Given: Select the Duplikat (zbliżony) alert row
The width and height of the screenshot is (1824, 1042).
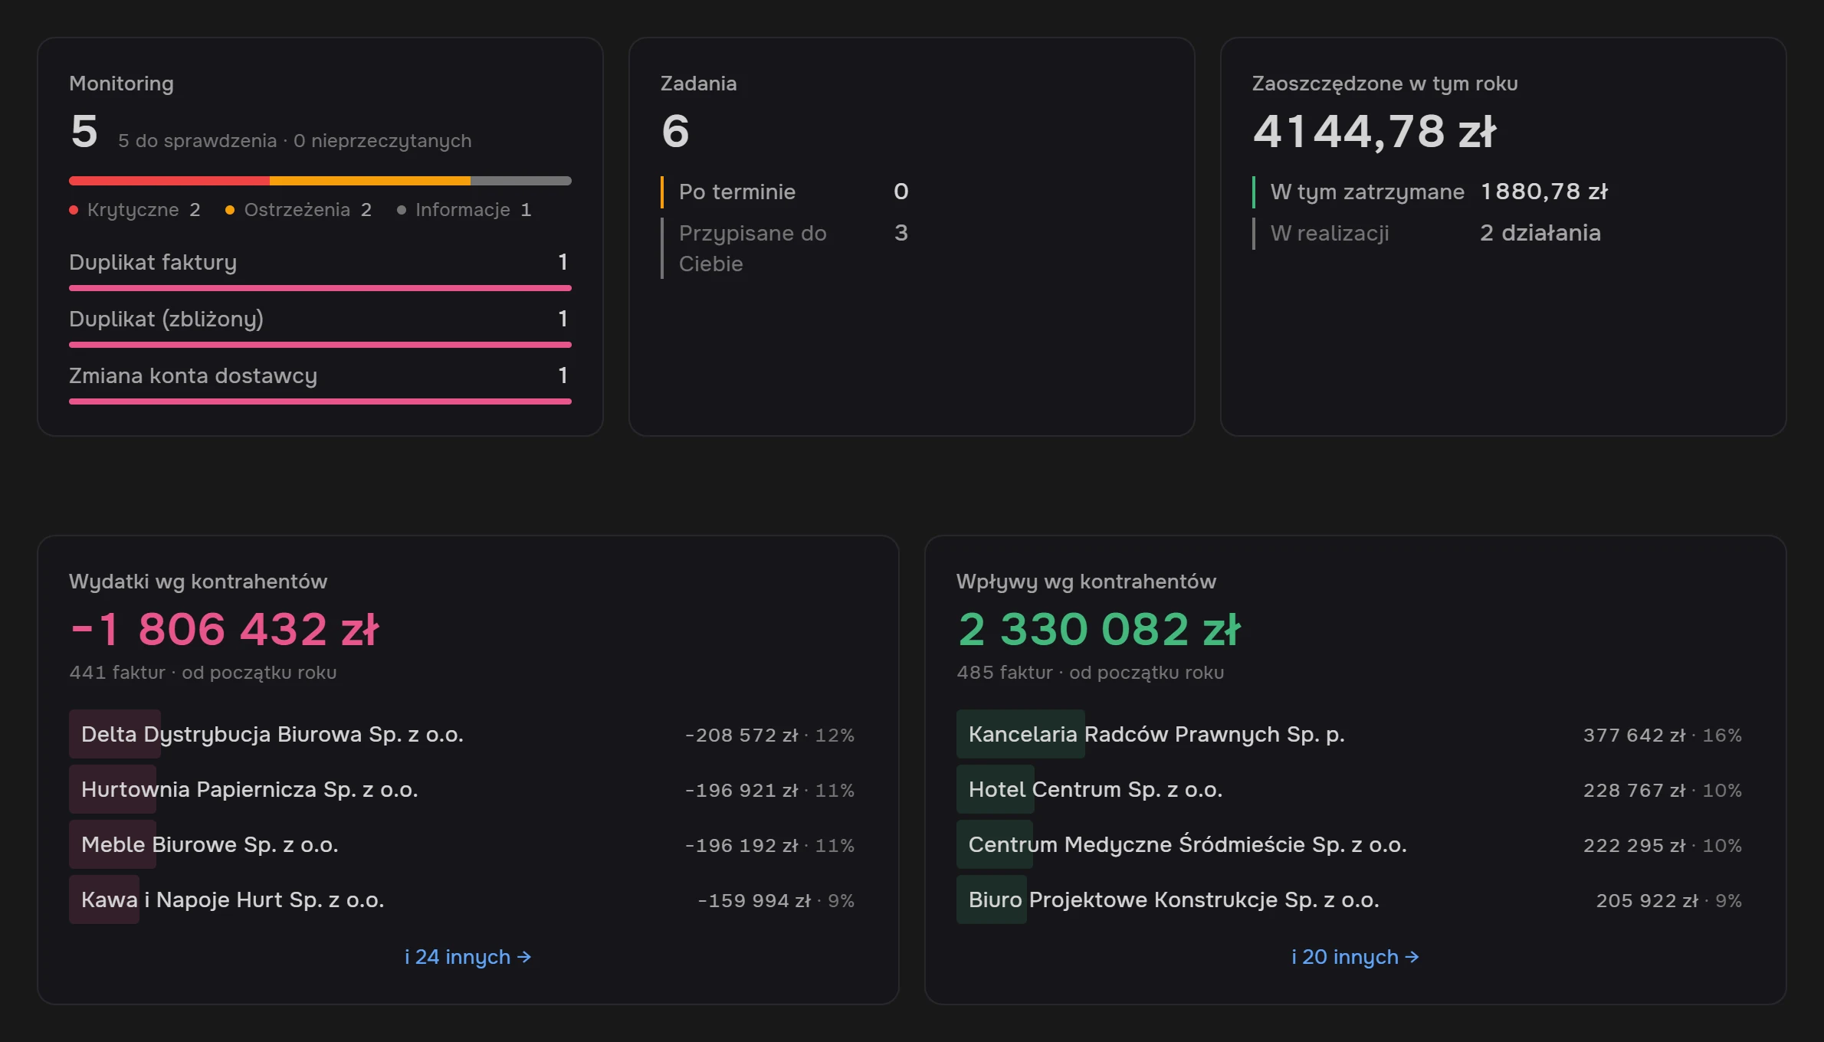Looking at the screenshot, I should [x=320, y=326].
